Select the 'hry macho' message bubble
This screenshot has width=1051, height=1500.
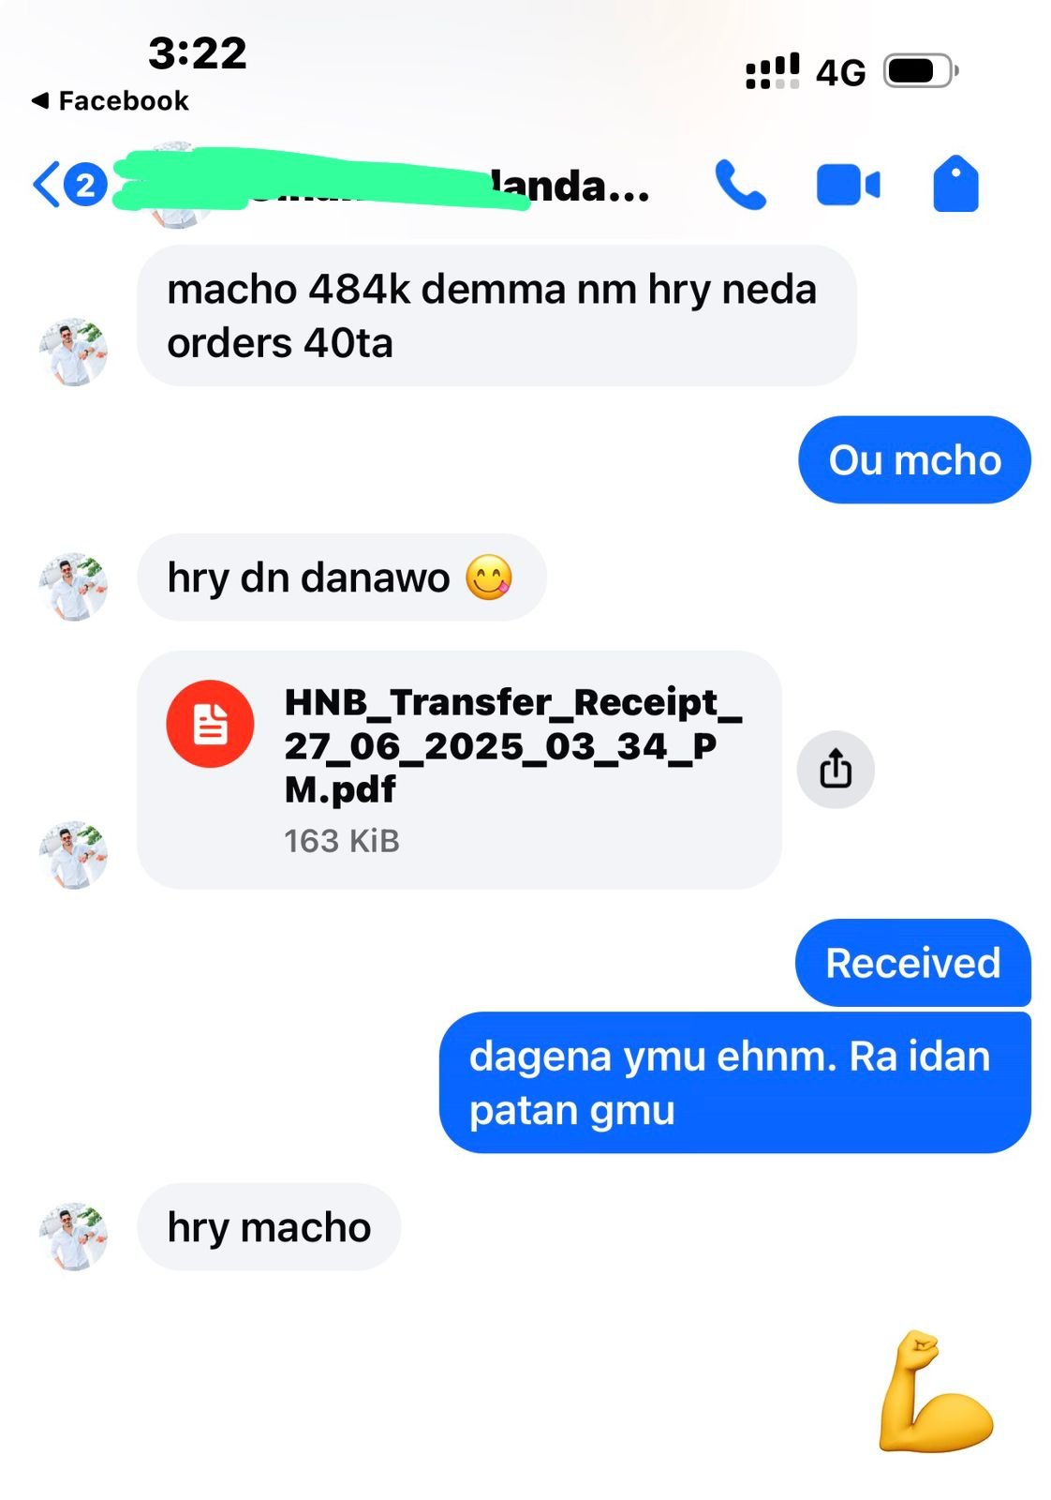tap(269, 1227)
